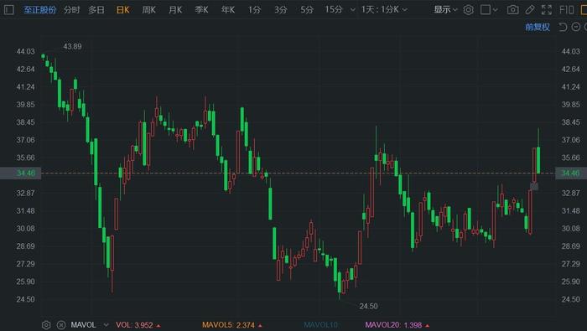Select the 周K weekly candlestick tab
Screen dimensions: 587x331
[x=148, y=10]
